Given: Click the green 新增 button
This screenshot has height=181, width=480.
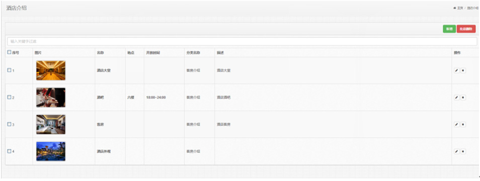Looking at the screenshot, I should click(449, 29).
